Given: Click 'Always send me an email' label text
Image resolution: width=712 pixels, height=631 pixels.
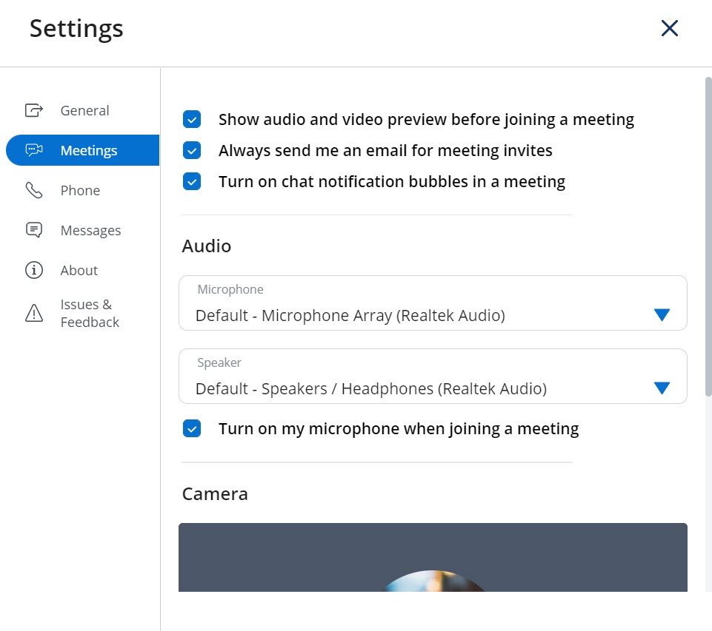Looking at the screenshot, I should point(385,150).
